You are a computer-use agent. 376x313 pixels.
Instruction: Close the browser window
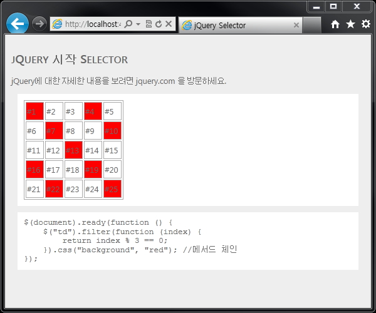tap(357, 7)
